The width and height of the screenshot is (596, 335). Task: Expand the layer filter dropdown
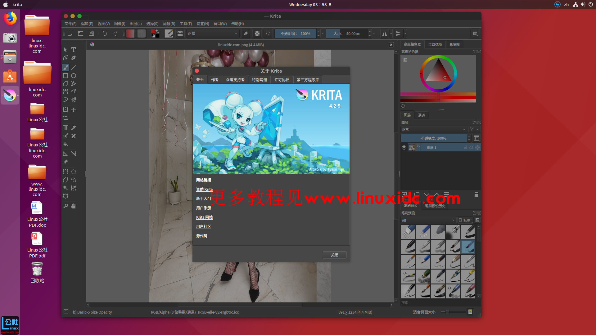tap(474, 129)
